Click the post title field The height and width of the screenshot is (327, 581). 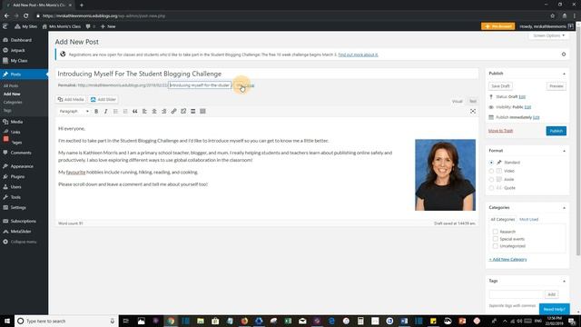pos(267,74)
